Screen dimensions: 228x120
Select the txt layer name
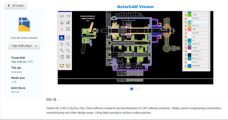[194, 40]
